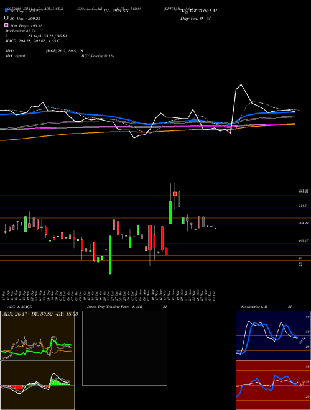Click the 193.67 price axis label
The height and width of the screenshot is (410, 311).
click(303, 240)
